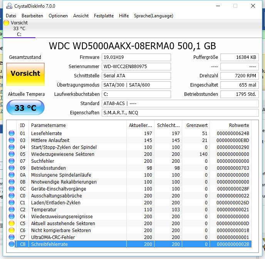
Task: Click the CrystalDiskInfo app icon in title bar
Action: click(9, 6)
